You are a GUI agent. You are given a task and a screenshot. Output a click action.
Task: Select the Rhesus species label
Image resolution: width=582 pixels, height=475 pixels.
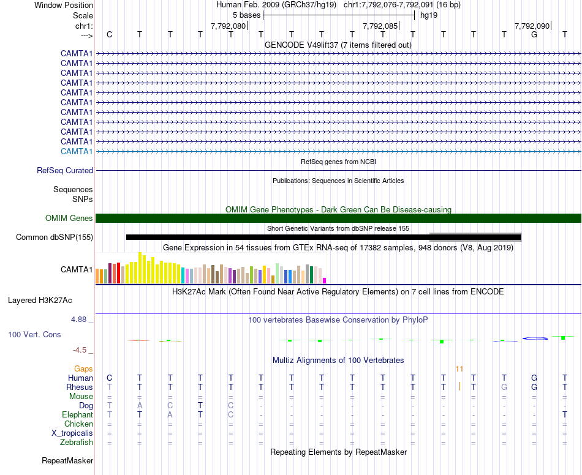pyautogui.click(x=80, y=387)
